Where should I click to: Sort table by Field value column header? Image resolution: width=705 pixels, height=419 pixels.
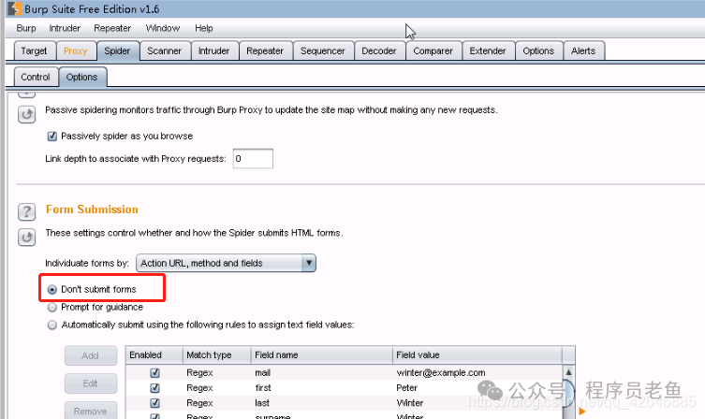477,354
